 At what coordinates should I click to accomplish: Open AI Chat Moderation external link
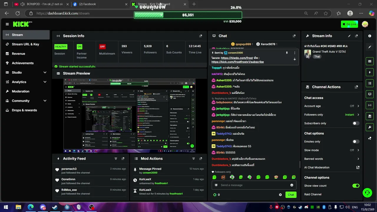[x=358, y=168]
